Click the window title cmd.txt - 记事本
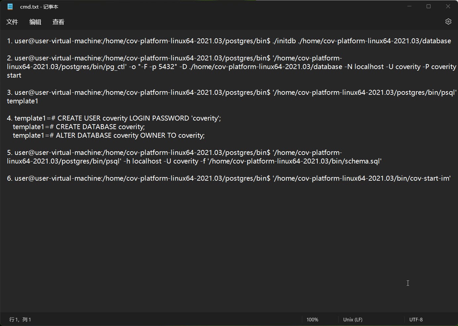Viewport: 458px width, 326px height. [x=39, y=7]
